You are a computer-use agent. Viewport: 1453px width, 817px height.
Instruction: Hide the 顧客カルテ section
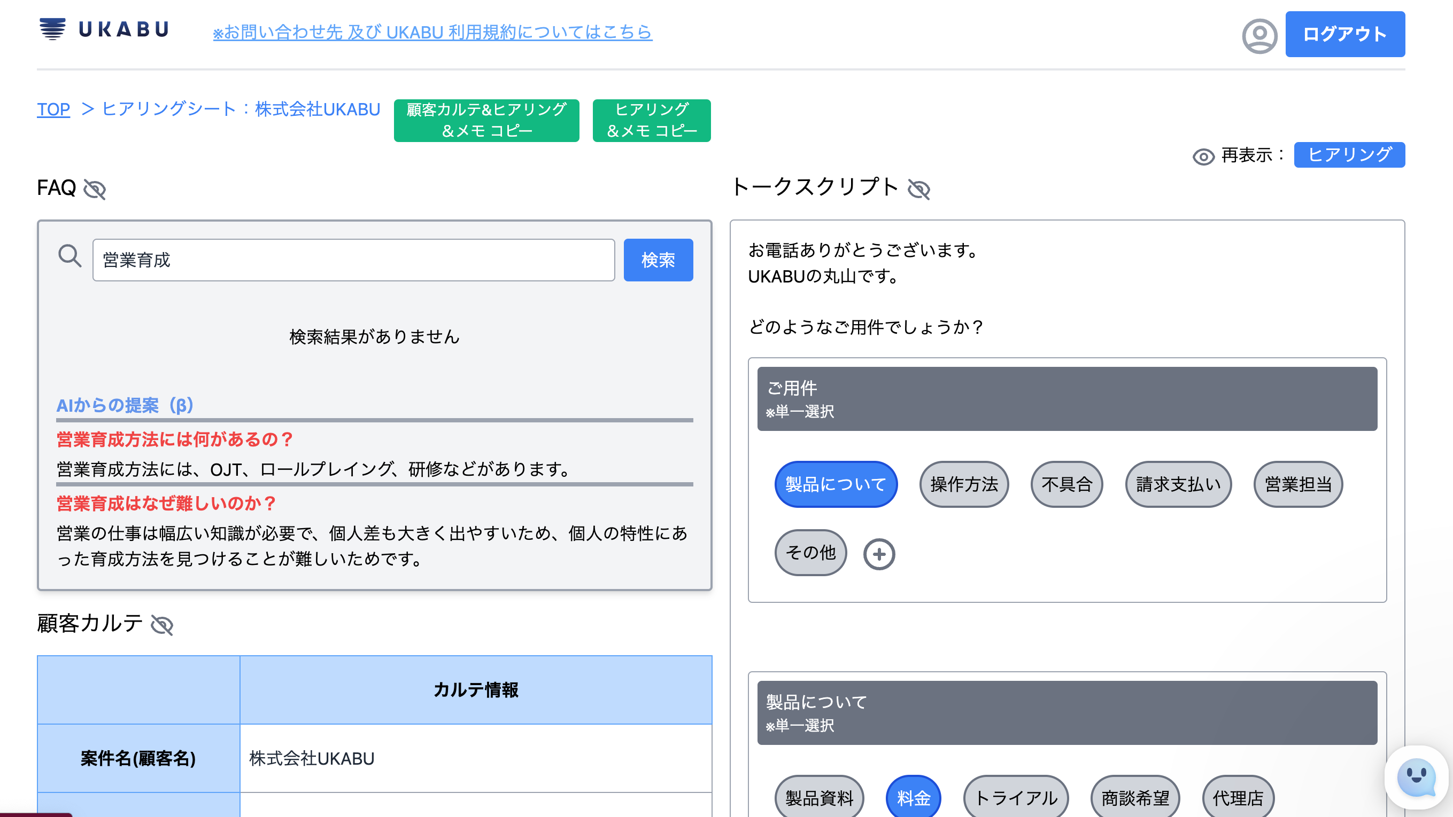[x=162, y=625]
